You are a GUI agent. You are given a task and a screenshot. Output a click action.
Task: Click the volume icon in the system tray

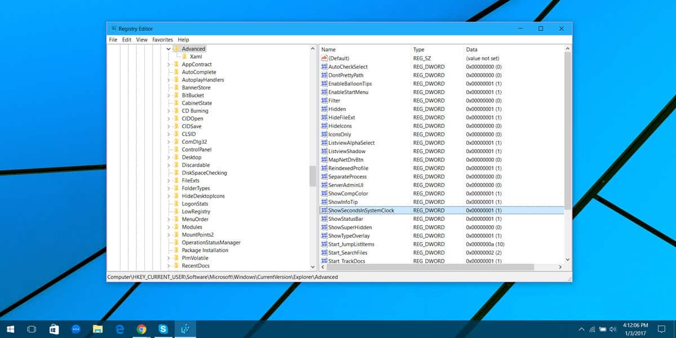pos(613,328)
